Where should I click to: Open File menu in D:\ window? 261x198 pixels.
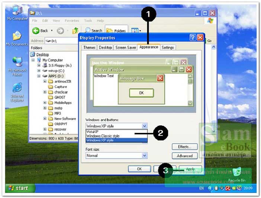click(x=35, y=21)
